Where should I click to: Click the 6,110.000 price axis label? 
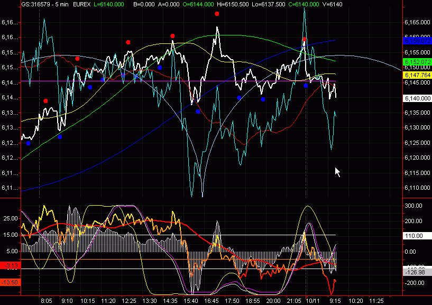417,188
